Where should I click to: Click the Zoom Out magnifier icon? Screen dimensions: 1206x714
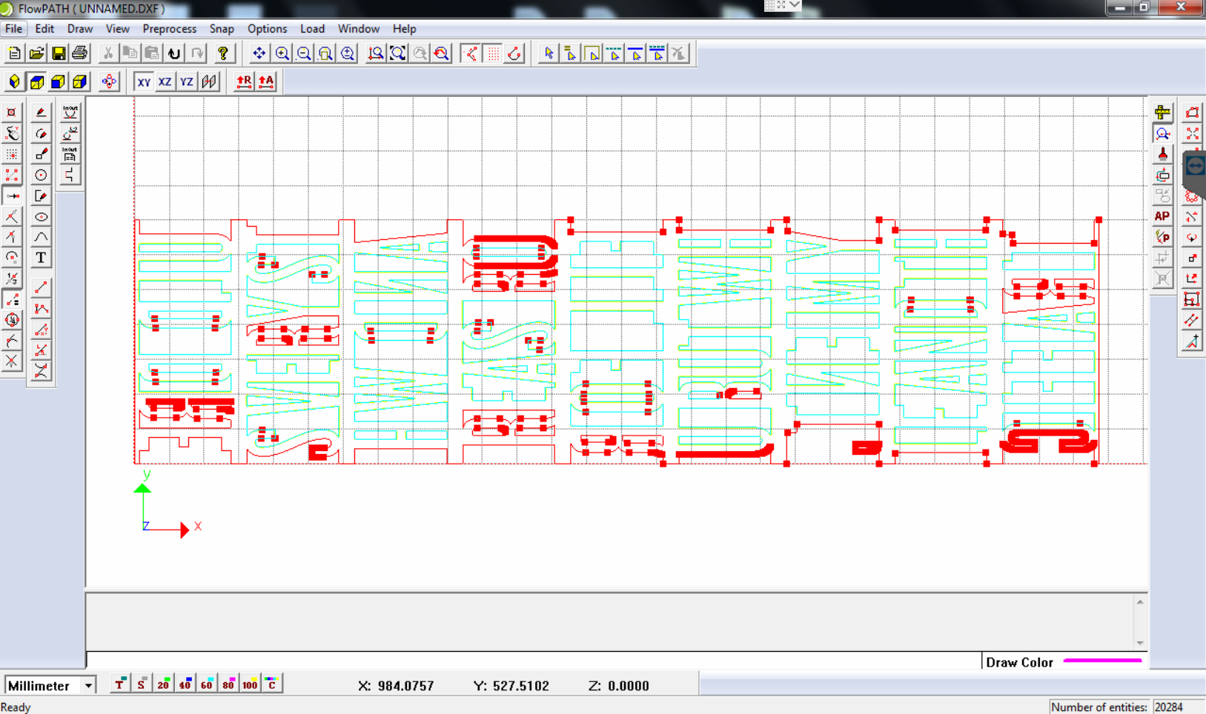[x=303, y=53]
